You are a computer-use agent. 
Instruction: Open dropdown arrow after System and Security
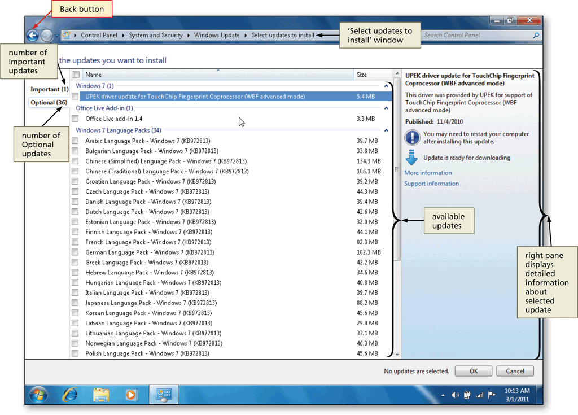189,36
